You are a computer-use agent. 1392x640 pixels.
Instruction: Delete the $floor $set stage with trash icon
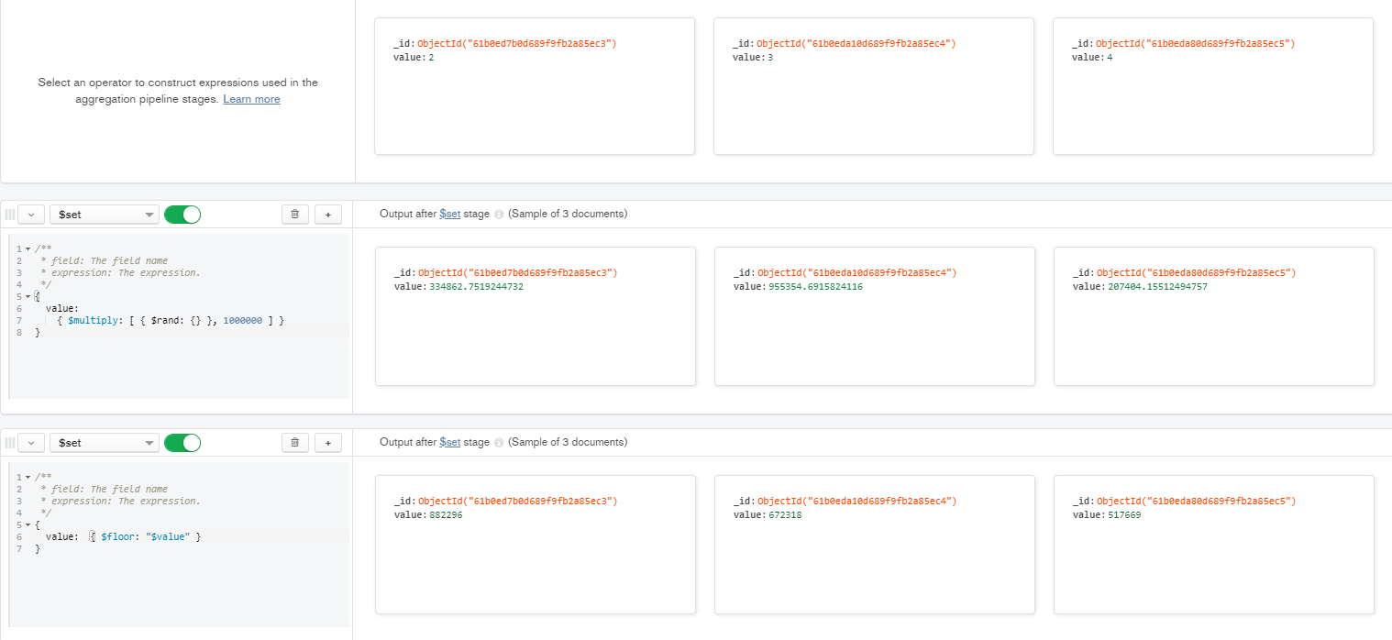click(x=294, y=443)
